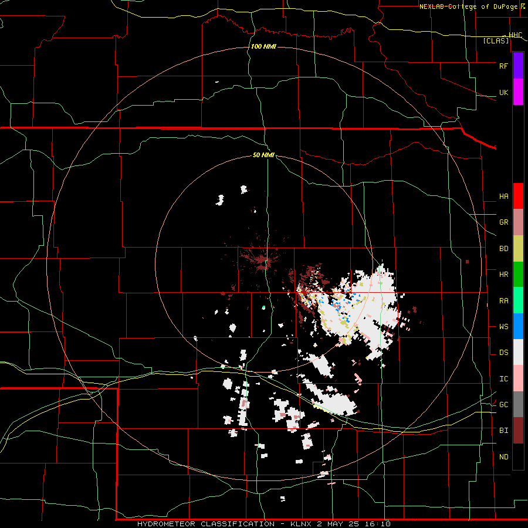
Task: Click the RA light green legend swatch
Action: (x=518, y=300)
